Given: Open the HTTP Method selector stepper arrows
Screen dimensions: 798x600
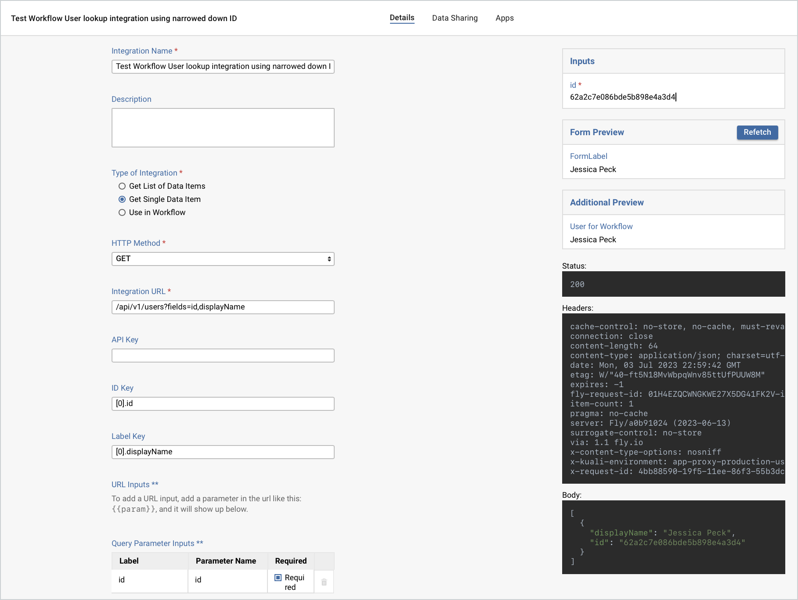Looking at the screenshot, I should (x=329, y=259).
